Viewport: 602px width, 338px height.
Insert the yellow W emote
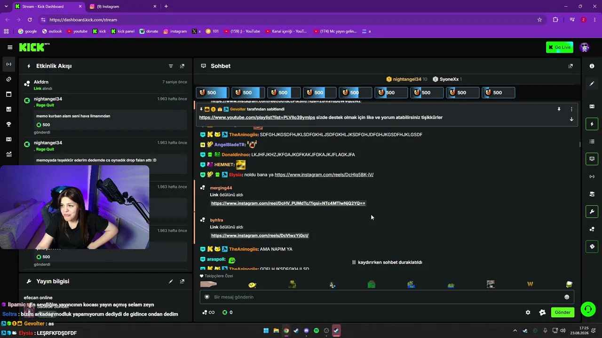pos(530,284)
